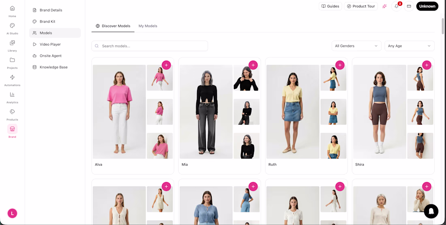View Shira's bottom profile thumbnail

[x=420, y=146]
